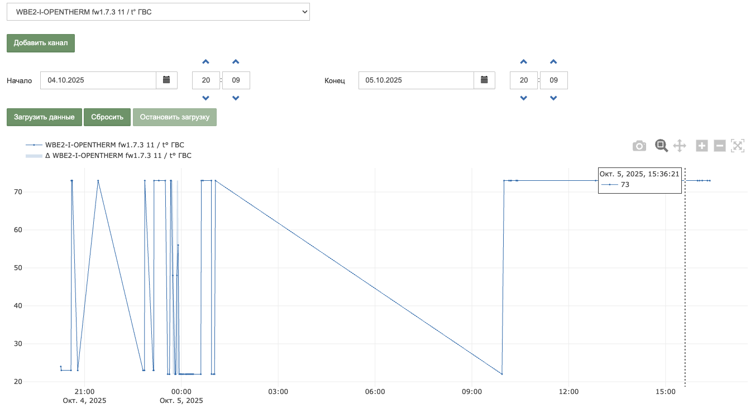
Task: Click the autoscale reset axes icon
Action: tap(738, 146)
